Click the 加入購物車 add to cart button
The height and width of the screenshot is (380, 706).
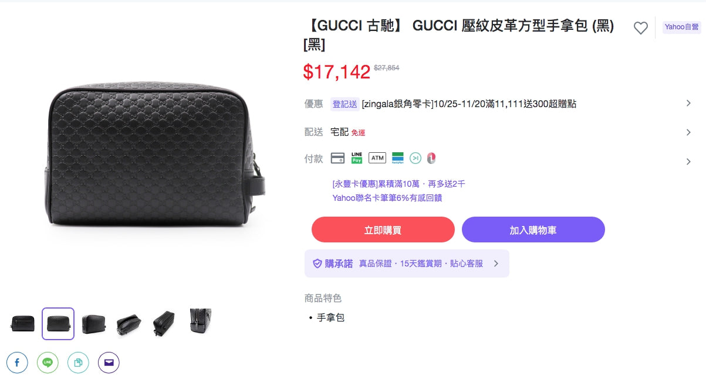(x=533, y=230)
